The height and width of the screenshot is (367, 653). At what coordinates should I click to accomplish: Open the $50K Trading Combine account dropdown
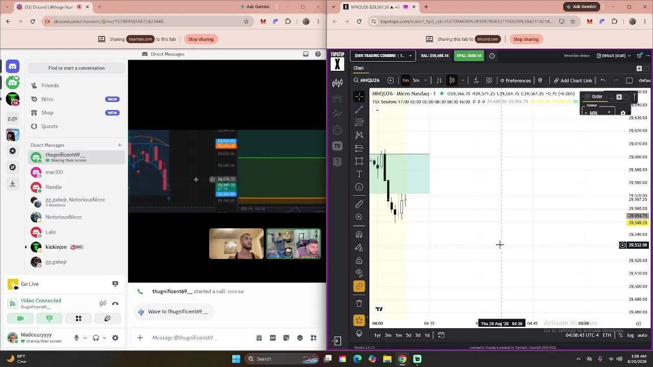pos(383,56)
